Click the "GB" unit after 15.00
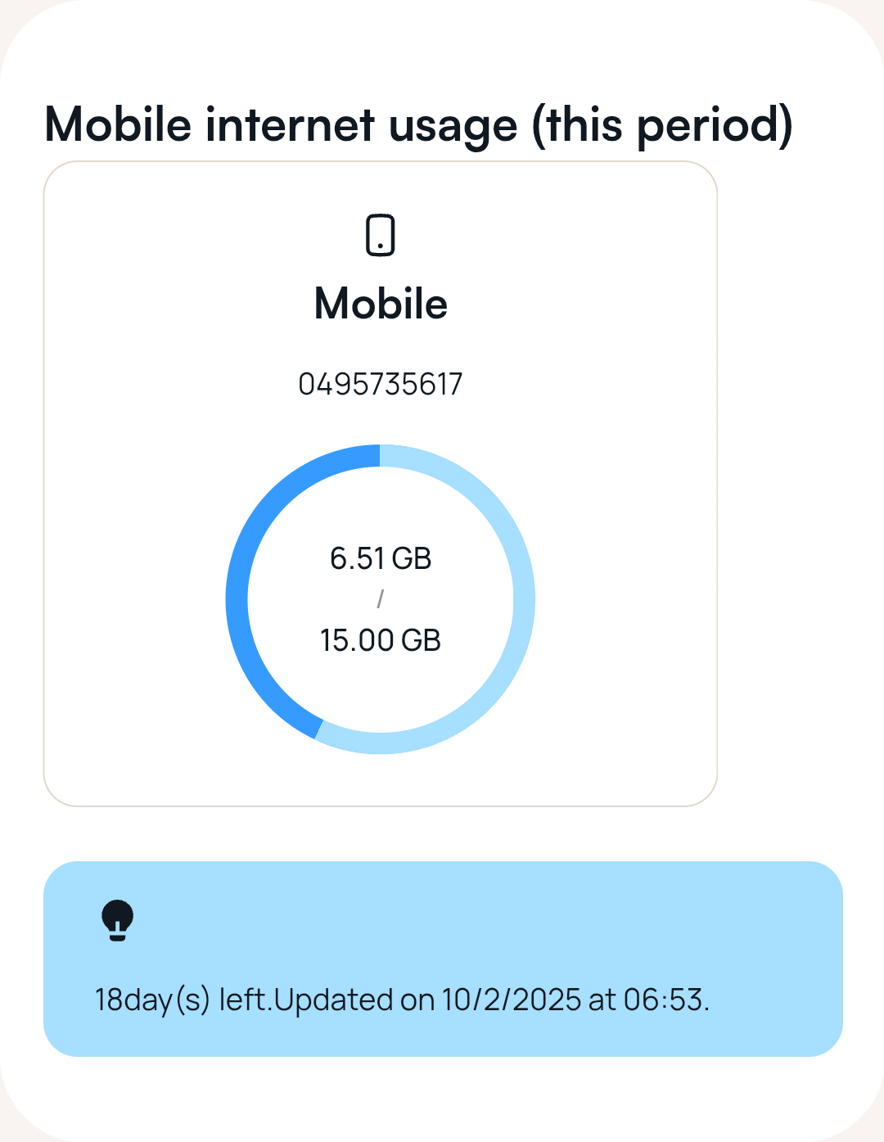The height and width of the screenshot is (1142, 884). pos(421,640)
